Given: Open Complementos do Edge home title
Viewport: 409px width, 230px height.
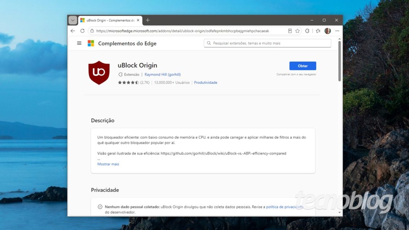Looking at the screenshot, I should pos(127,43).
